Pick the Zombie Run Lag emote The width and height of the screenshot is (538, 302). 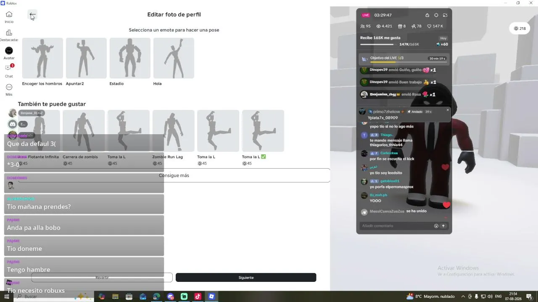(173, 138)
